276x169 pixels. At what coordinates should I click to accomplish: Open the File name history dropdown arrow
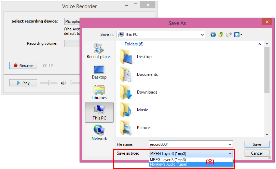point(230,144)
